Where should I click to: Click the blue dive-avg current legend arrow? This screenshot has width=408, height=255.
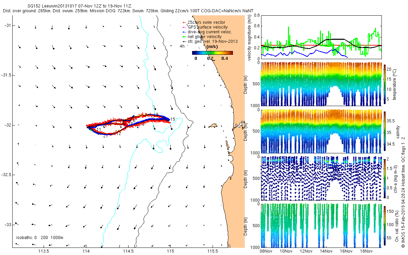pos(184,32)
